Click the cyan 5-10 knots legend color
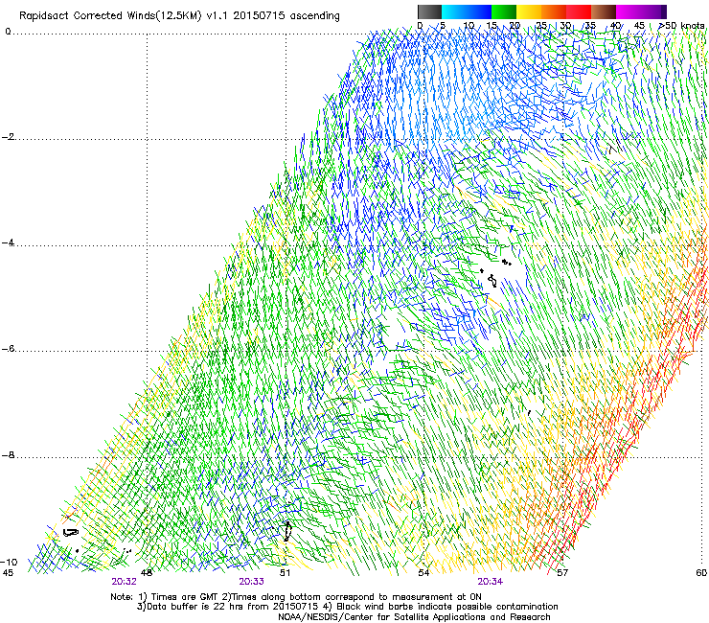The height and width of the screenshot is (623, 709). tap(454, 12)
